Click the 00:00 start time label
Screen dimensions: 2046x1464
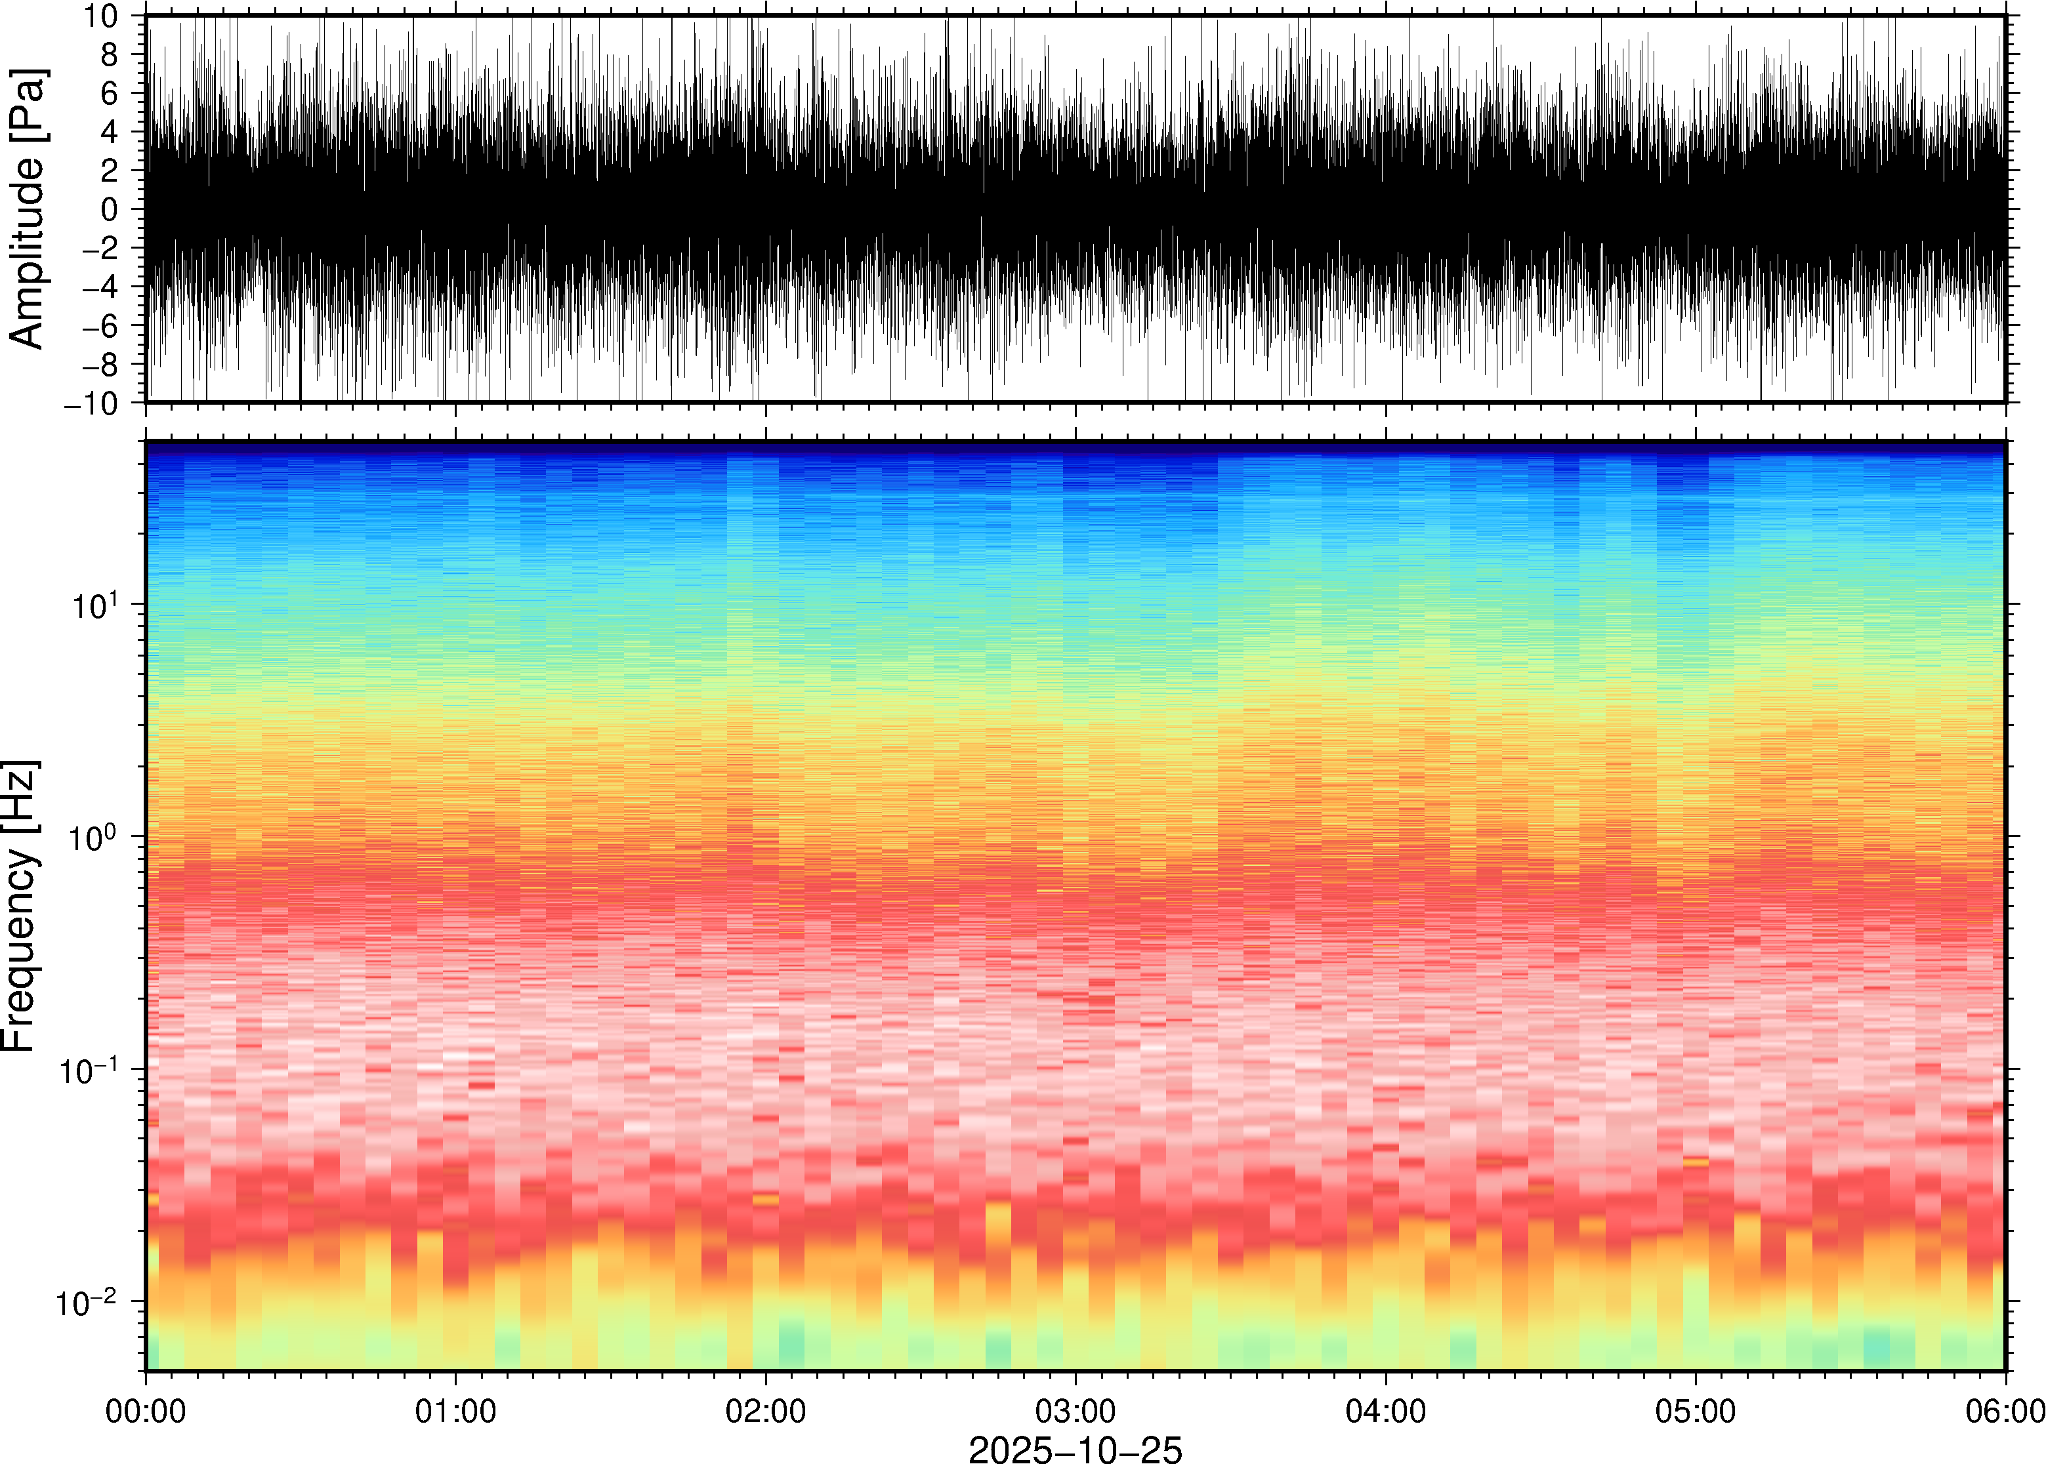click(145, 1411)
